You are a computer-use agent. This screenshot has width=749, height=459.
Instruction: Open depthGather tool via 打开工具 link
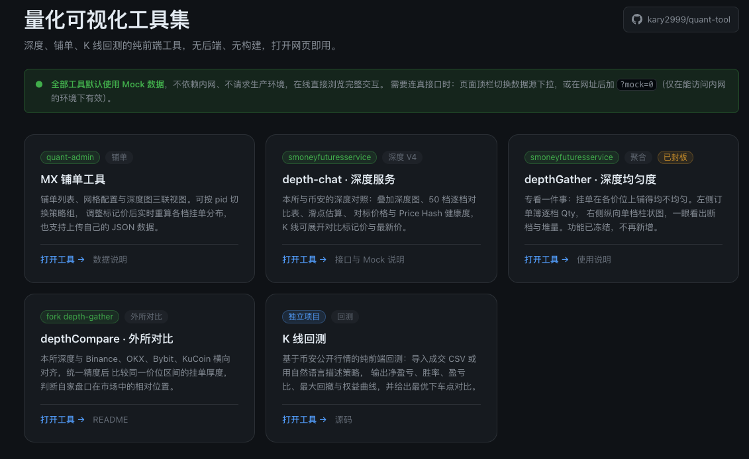click(x=546, y=259)
